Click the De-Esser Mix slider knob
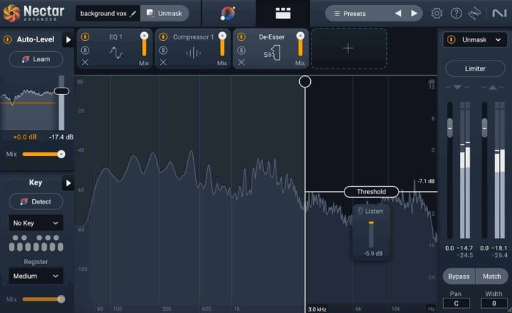Viewport: 512px width, 313px height. point(301,36)
